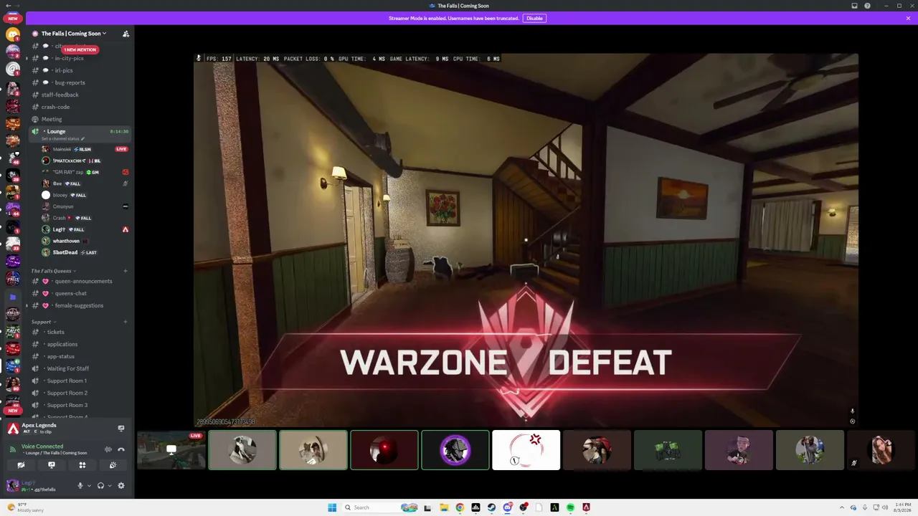Open the soundboard icon
This screenshot has width=918, height=516.
click(113, 465)
